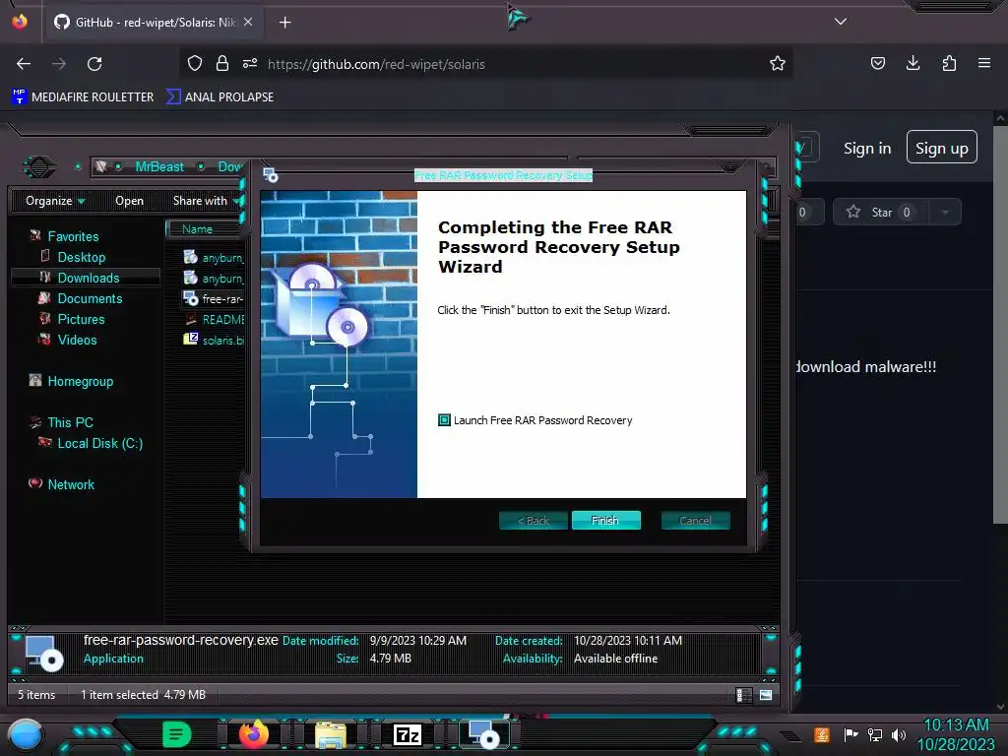Select This PC in the navigation pane

pyautogui.click(x=70, y=422)
